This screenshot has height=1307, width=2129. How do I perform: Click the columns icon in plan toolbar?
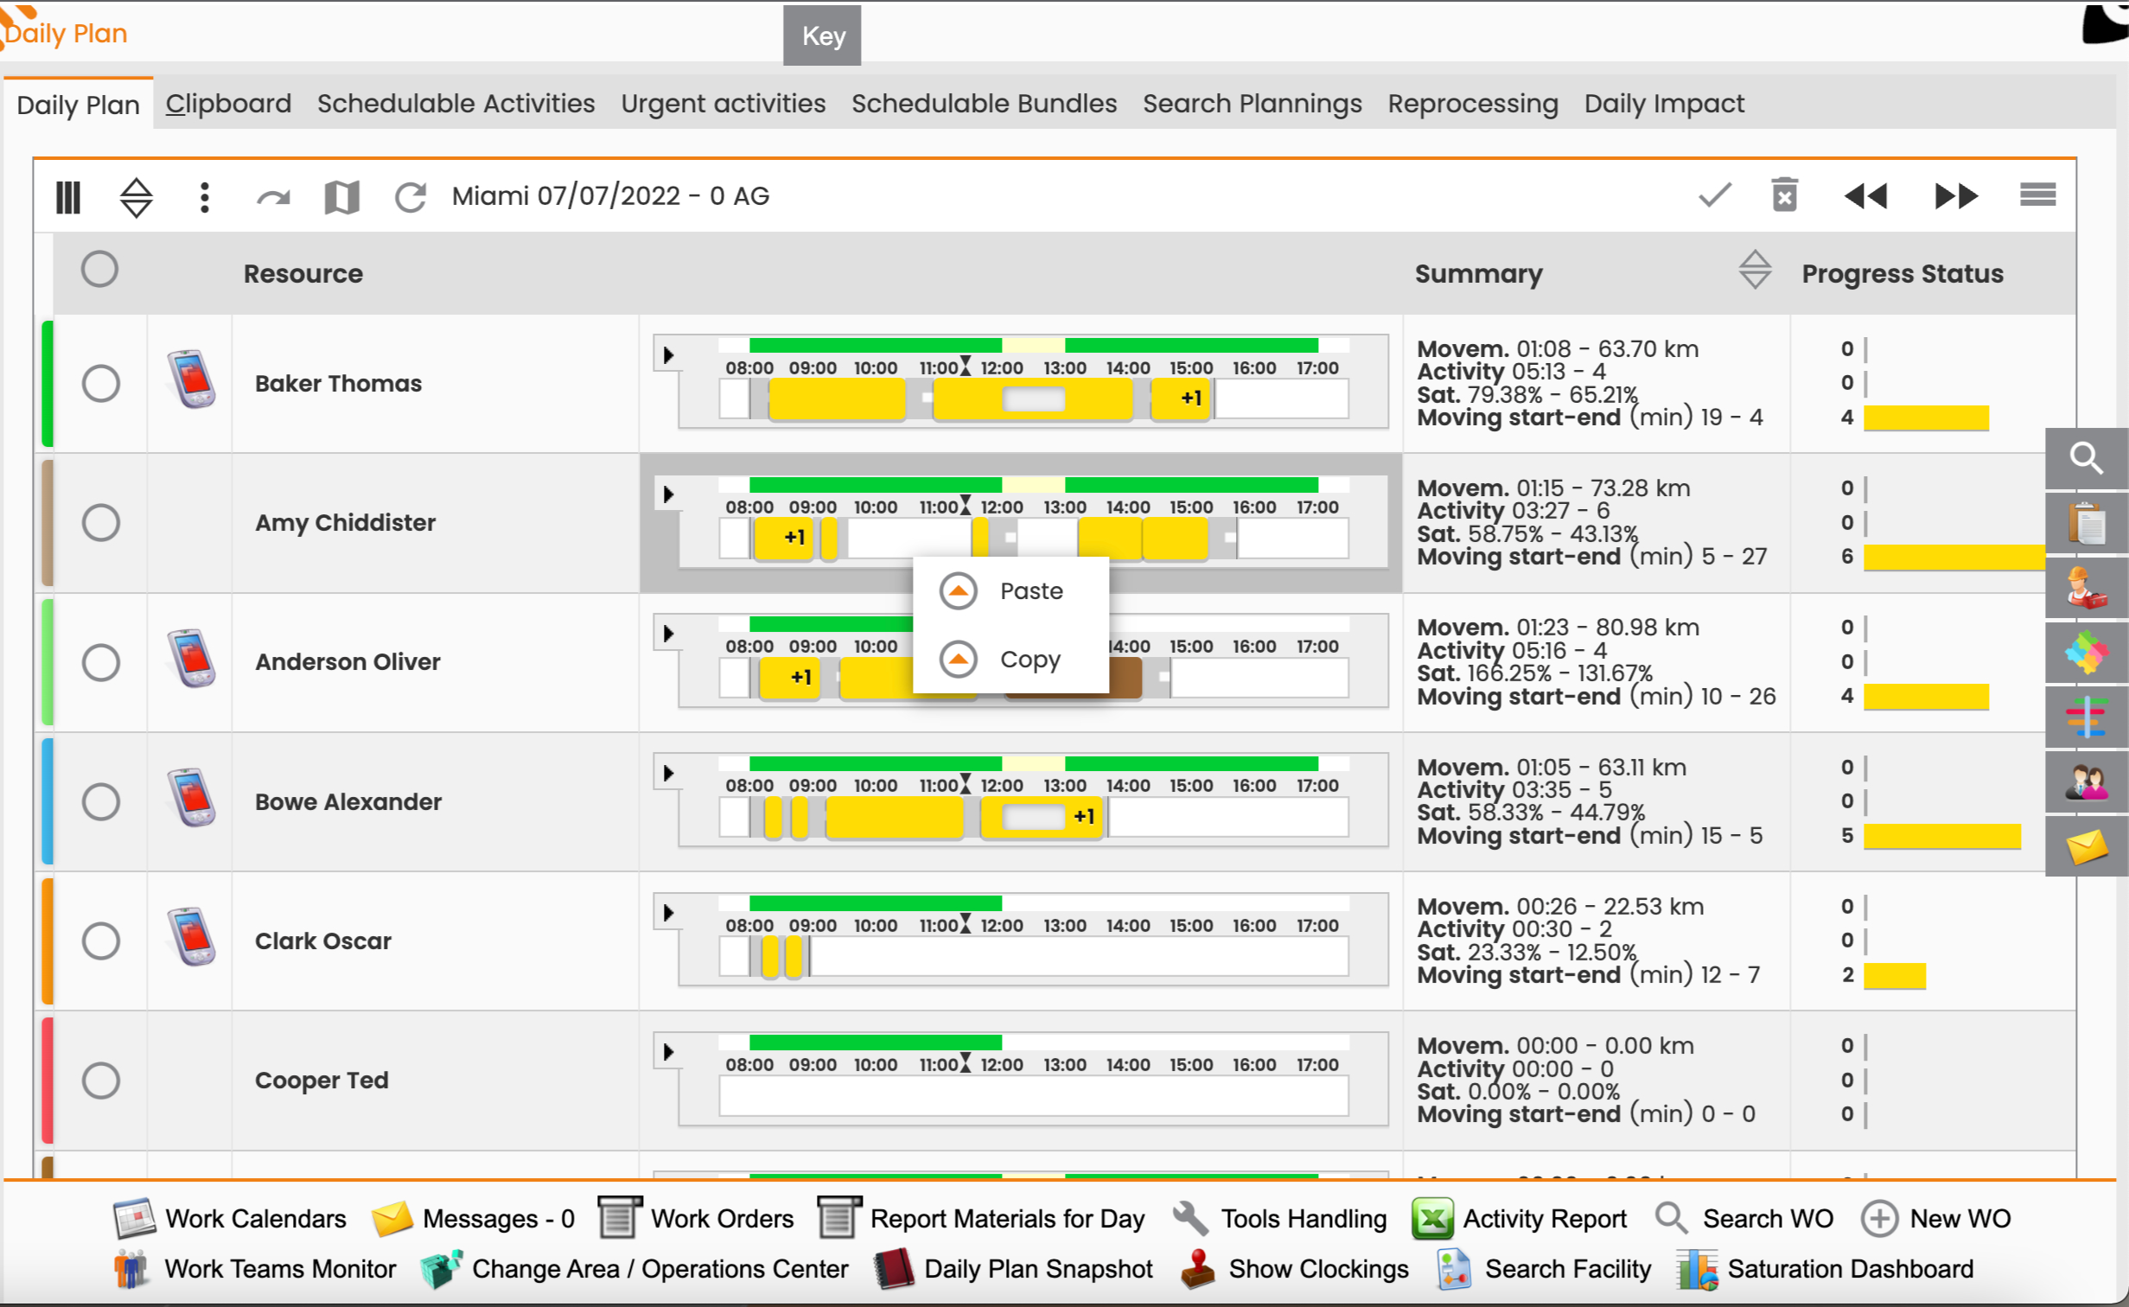(68, 197)
